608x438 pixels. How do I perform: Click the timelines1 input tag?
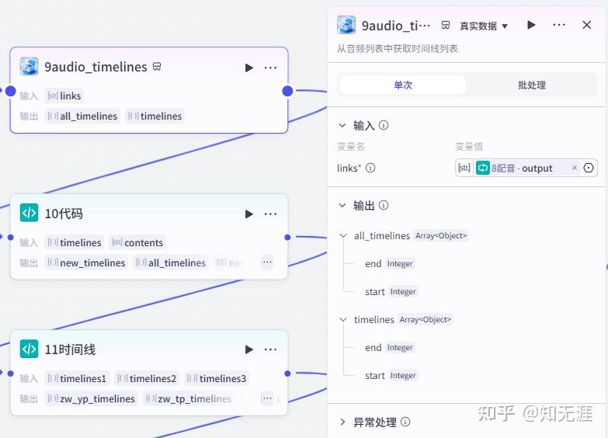[x=77, y=378]
